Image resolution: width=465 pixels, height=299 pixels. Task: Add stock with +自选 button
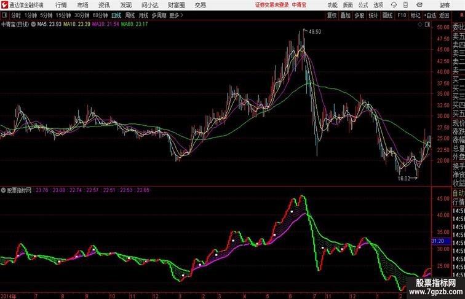click(430, 15)
